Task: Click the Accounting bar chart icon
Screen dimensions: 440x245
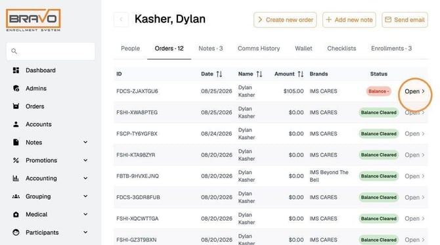Action: pos(16,178)
